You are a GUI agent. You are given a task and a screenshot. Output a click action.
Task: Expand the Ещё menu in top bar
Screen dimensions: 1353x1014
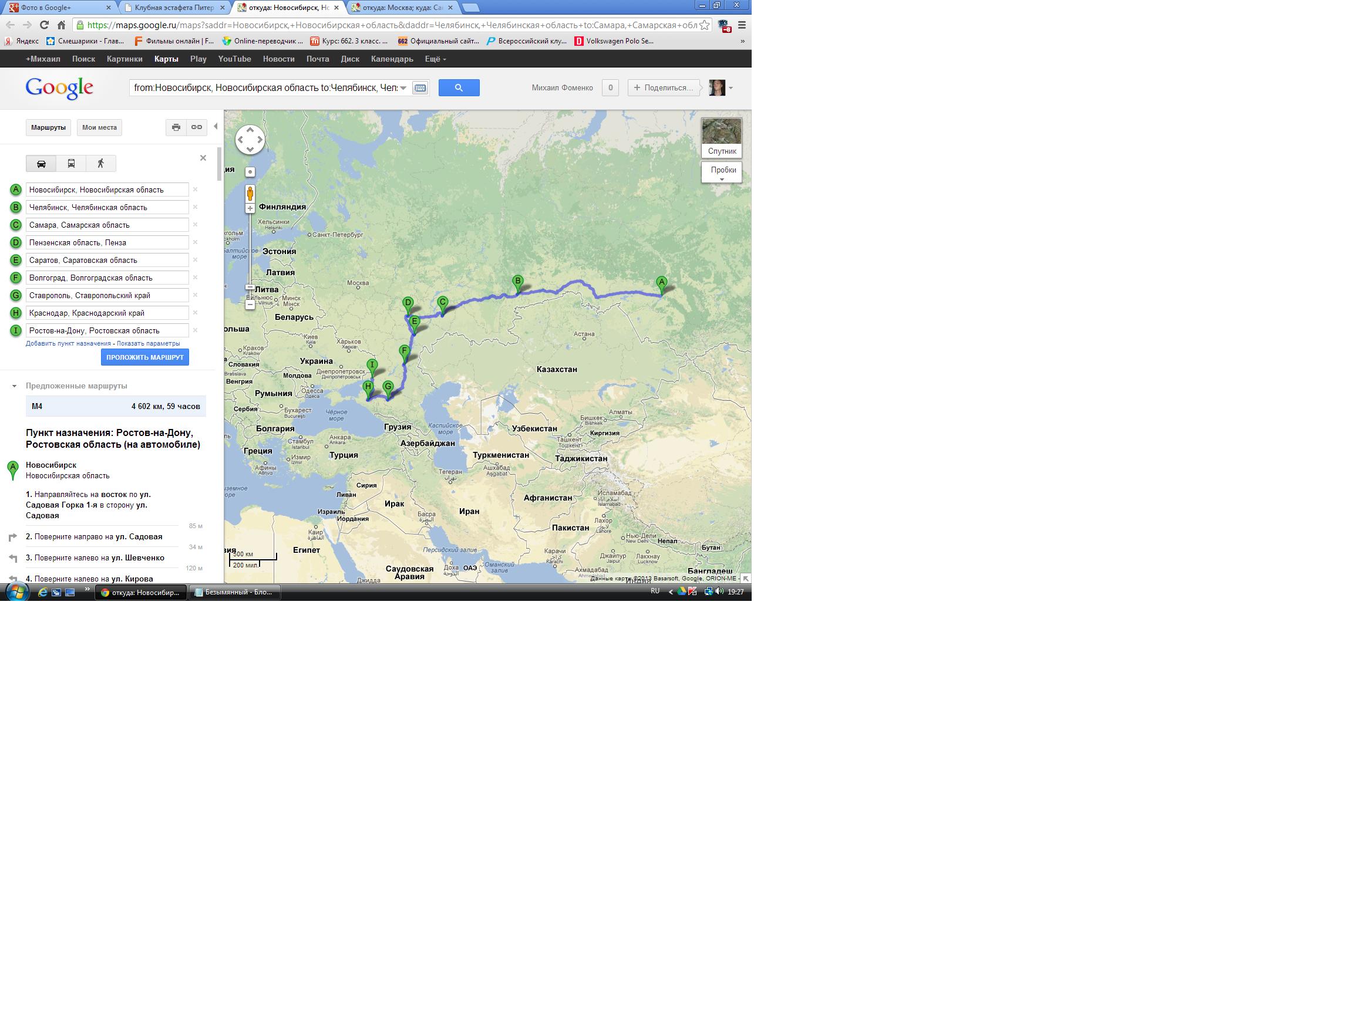pyautogui.click(x=436, y=59)
